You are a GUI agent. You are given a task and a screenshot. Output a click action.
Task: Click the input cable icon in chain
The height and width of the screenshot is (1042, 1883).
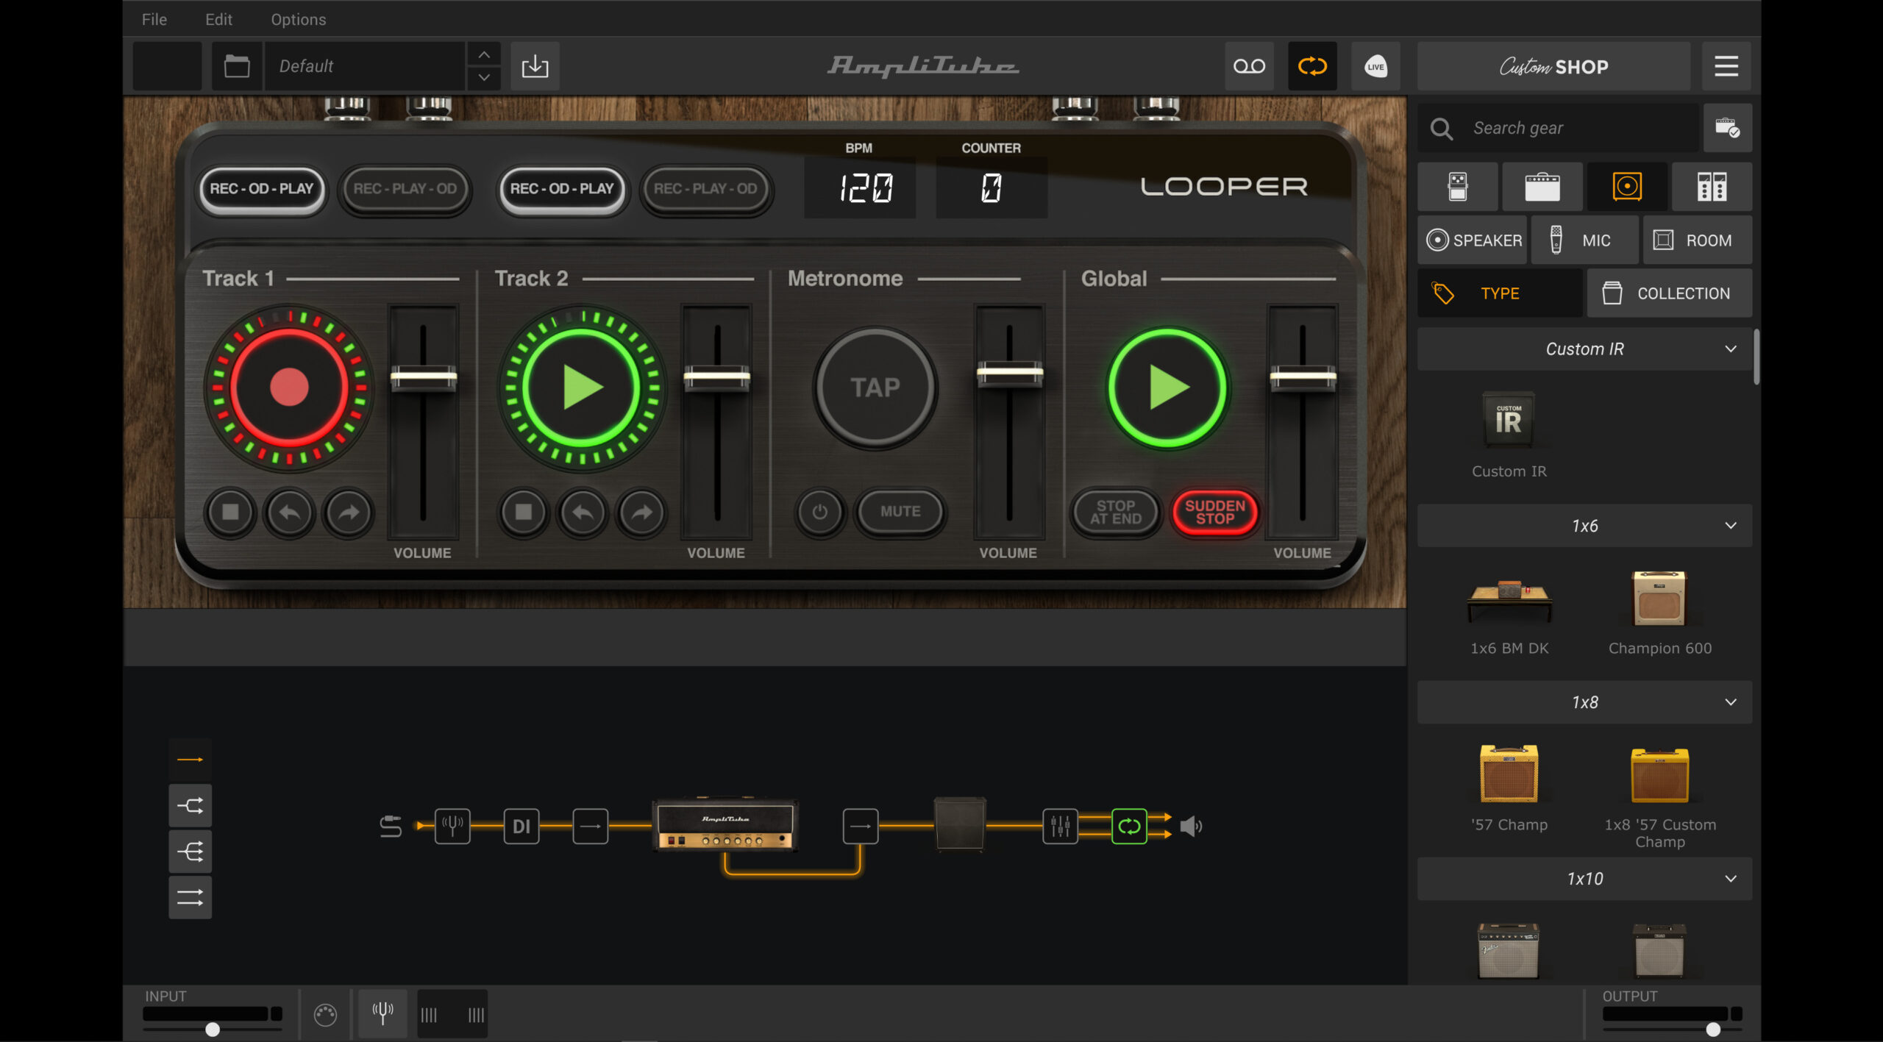pos(391,826)
